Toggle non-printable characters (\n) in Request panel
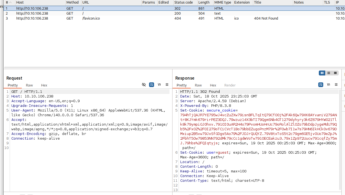This screenshot has height=195, width=345. click(159, 85)
